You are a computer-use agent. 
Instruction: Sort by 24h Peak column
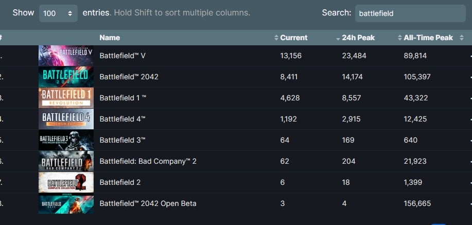pyautogui.click(x=358, y=38)
